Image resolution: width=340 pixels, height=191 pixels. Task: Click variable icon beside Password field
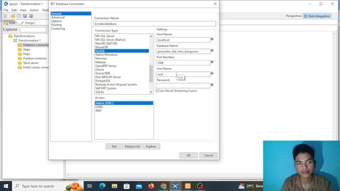(212, 85)
